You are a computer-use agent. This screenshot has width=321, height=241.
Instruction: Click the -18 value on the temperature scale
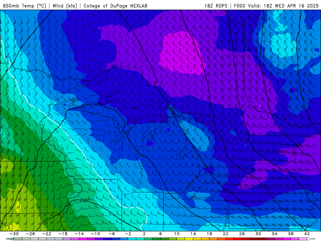(x=63, y=234)
